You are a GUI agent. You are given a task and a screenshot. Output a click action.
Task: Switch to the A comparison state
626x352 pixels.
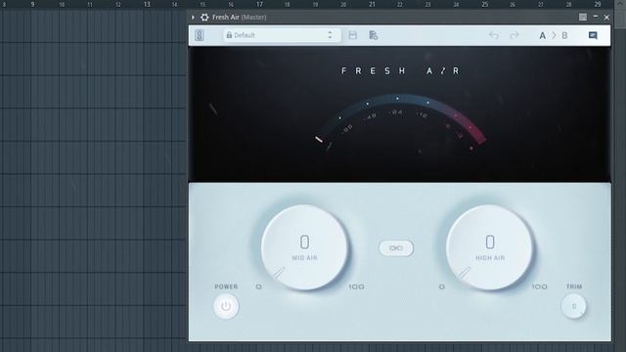tap(542, 35)
